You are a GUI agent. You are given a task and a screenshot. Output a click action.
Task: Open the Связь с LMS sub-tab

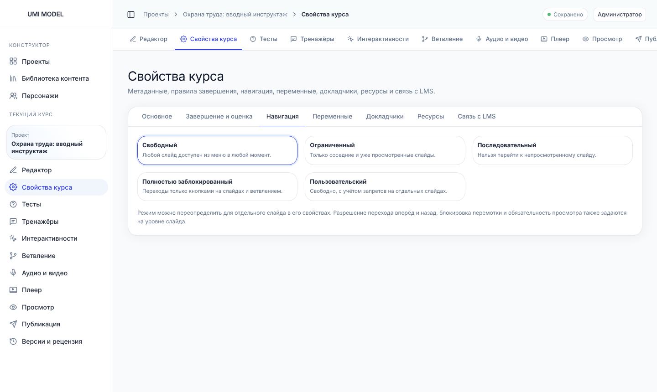[477, 117]
